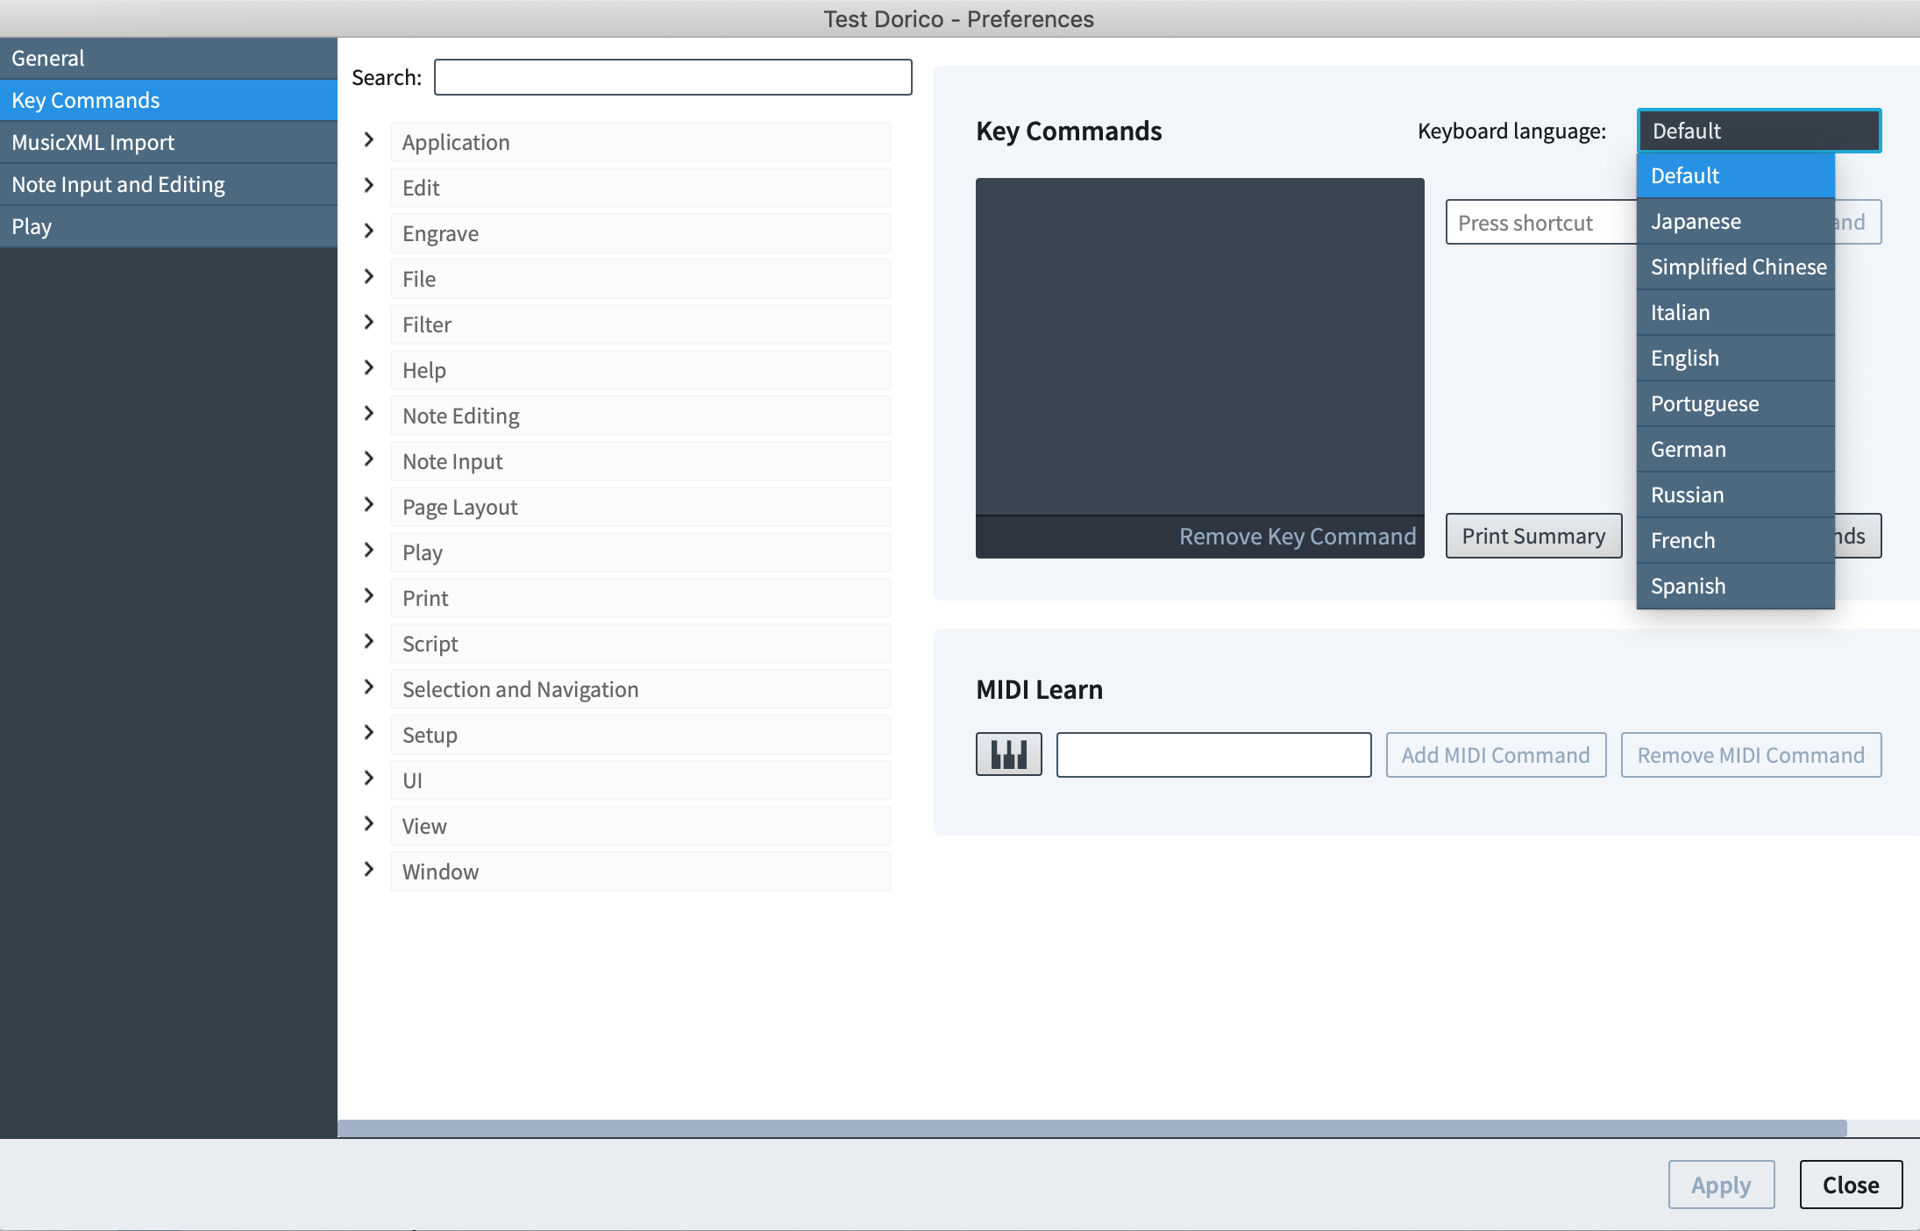Screen dimensions: 1920x1231
Task: Click the MIDI Learn keyboard icon button
Action: tap(1008, 754)
